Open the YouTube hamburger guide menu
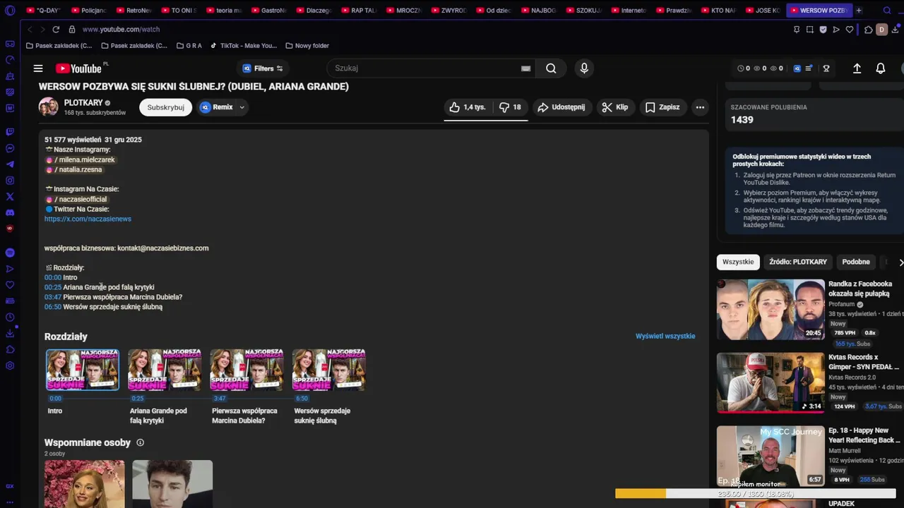Screen dimensions: 904x508 (38, 68)
